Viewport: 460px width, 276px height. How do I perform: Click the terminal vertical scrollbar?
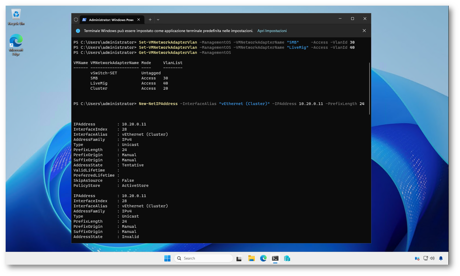pos(369,89)
